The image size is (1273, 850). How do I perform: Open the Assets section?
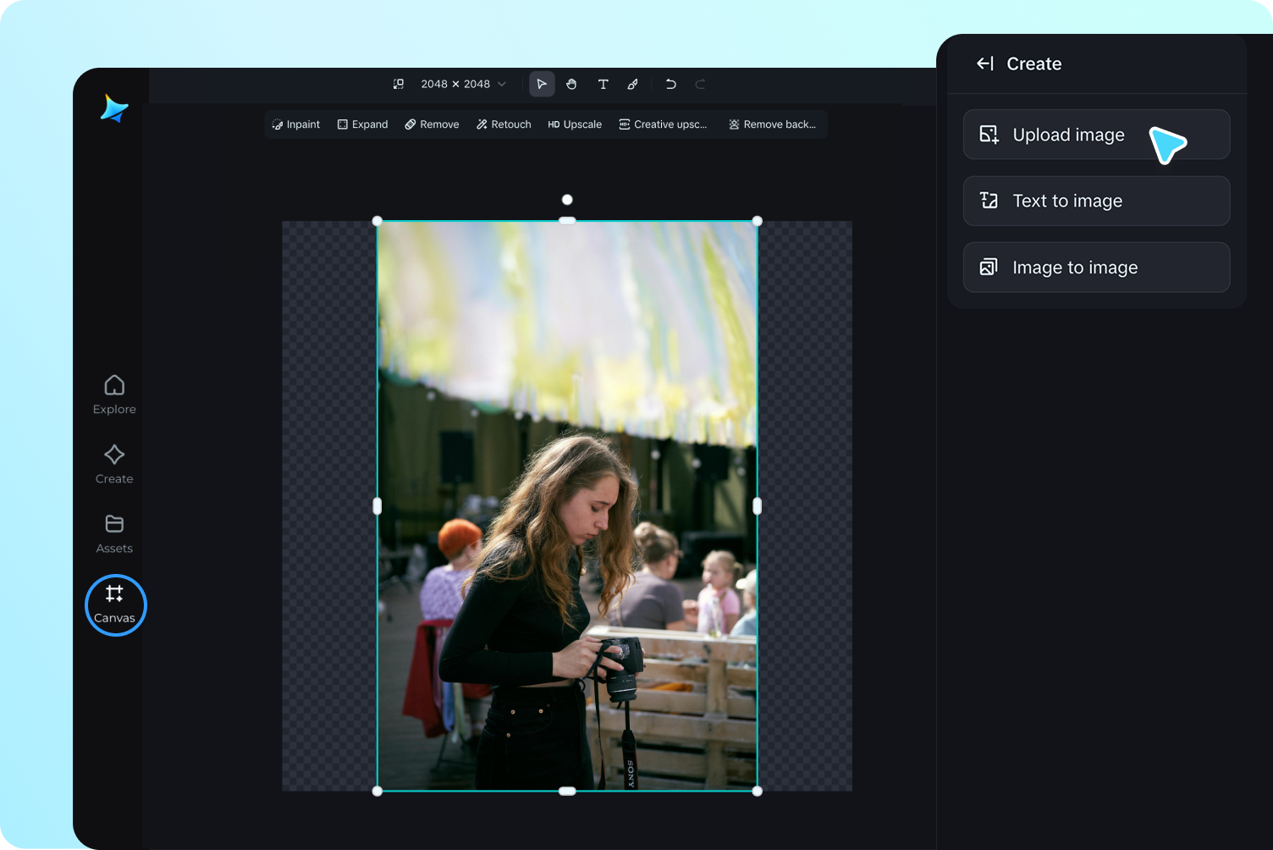click(114, 533)
